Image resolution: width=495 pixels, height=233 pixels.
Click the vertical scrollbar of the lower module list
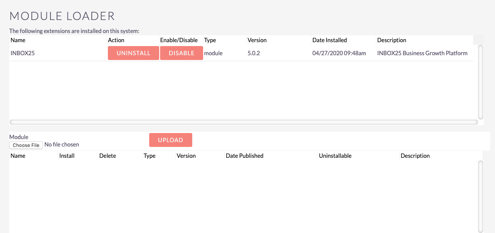pos(481,196)
